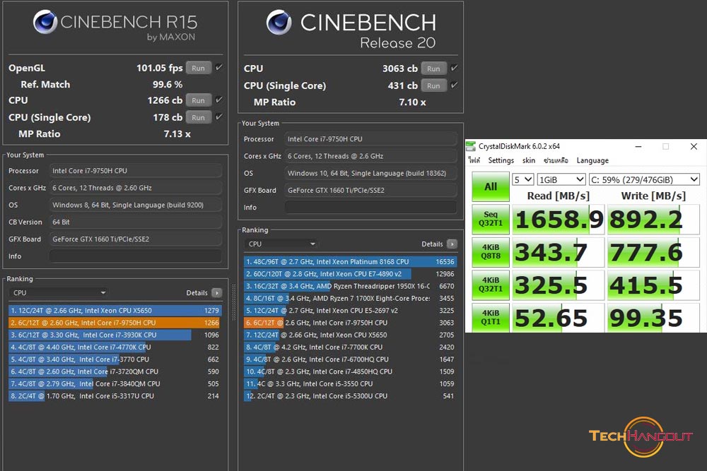Run the CPU (Single Core) test in R15

pyautogui.click(x=199, y=117)
